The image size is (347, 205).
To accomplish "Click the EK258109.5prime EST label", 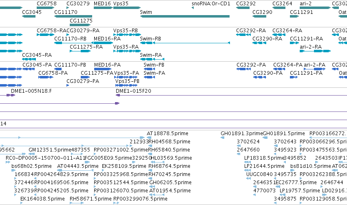I will point(124,166).
